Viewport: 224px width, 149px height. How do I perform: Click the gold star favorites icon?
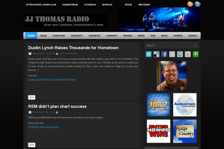pos(188,54)
